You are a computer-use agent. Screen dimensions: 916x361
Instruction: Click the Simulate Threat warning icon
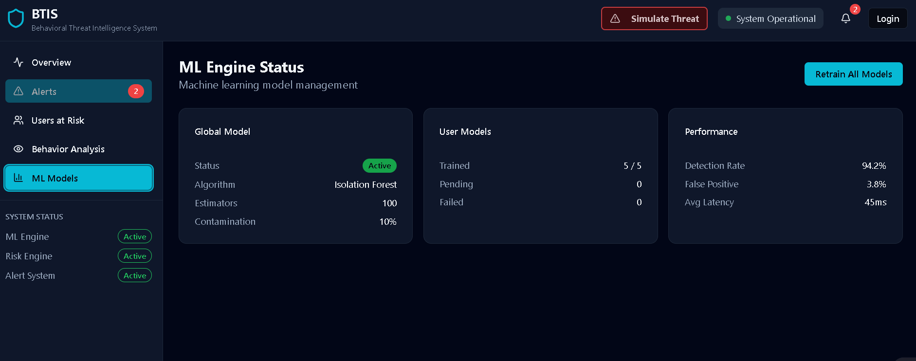click(615, 18)
